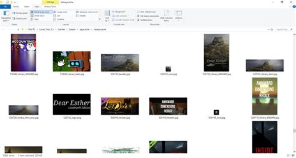
Task: Select Tiles layout option
Action: 35,19
